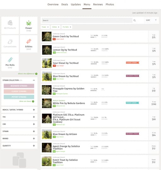This screenshot has width=161, height=170.
Task: Click the "What's the difference?" help icon
Action: 36,74
